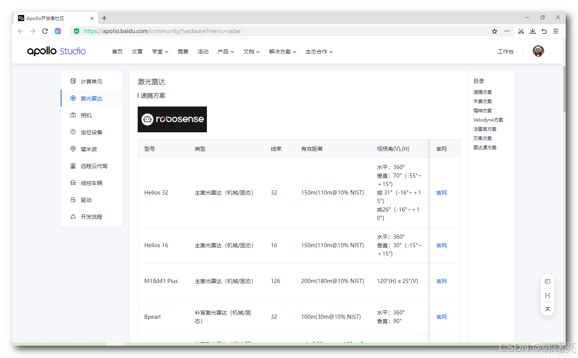
Task: Click the 视场角(V),(H) column header
Action: click(393, 149)
